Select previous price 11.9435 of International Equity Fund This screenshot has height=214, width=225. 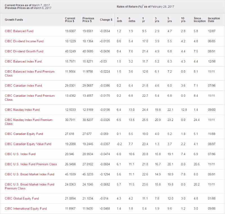pos(88,209)
